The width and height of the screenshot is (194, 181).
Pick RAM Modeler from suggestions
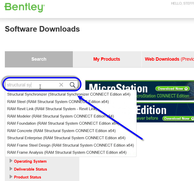(60, 116)
